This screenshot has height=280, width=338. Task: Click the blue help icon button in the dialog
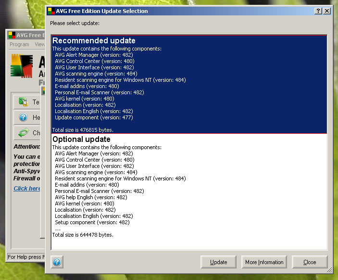point(57,262)
